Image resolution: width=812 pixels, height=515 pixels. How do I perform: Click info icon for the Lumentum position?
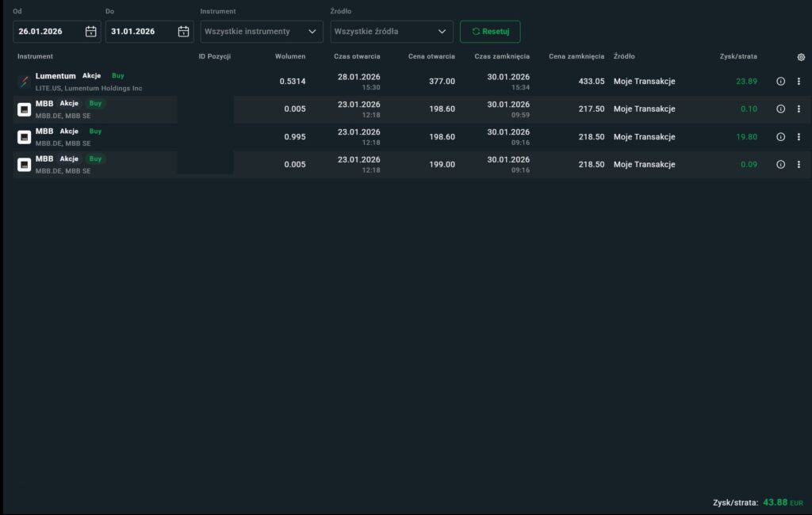point(780,82)
